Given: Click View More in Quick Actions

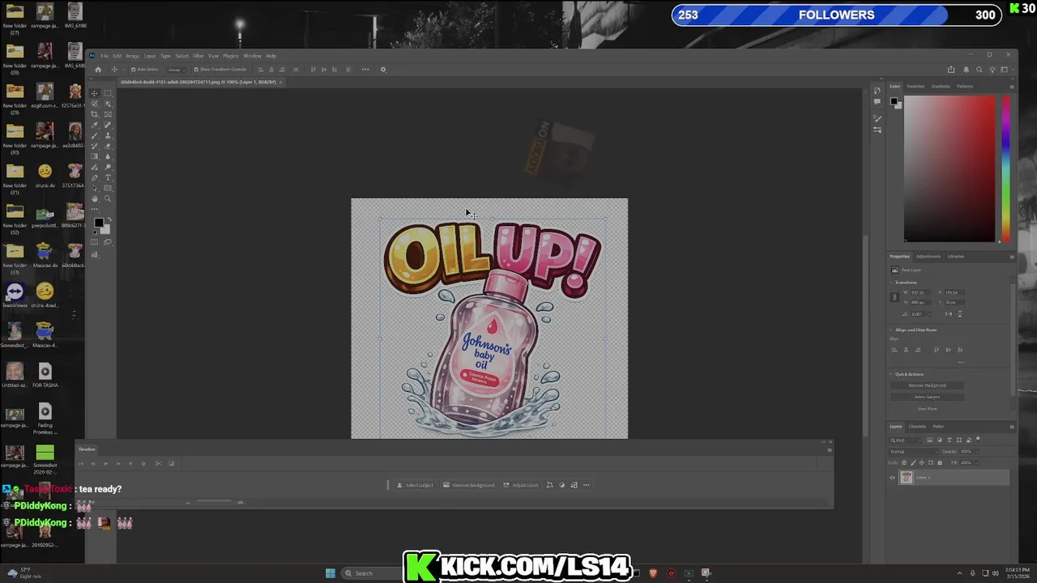Looking at the screenshot, I should pos(928,409).
